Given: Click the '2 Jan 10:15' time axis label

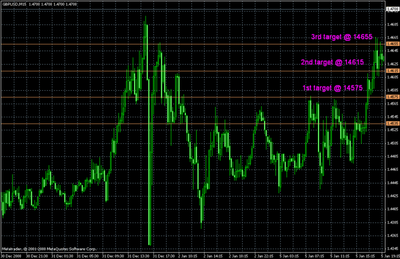Looking at the screenshot, I should coord(188,256).
